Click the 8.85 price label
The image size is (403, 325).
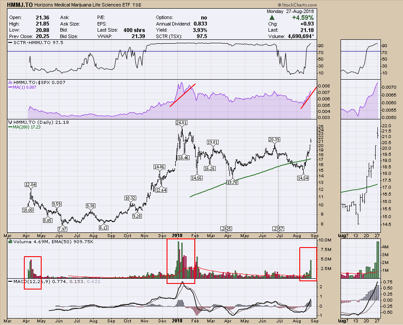click(48, 220)
